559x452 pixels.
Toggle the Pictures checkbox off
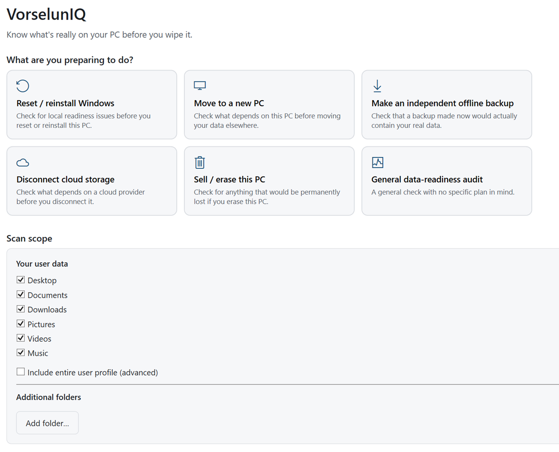(x=20, y=324)
